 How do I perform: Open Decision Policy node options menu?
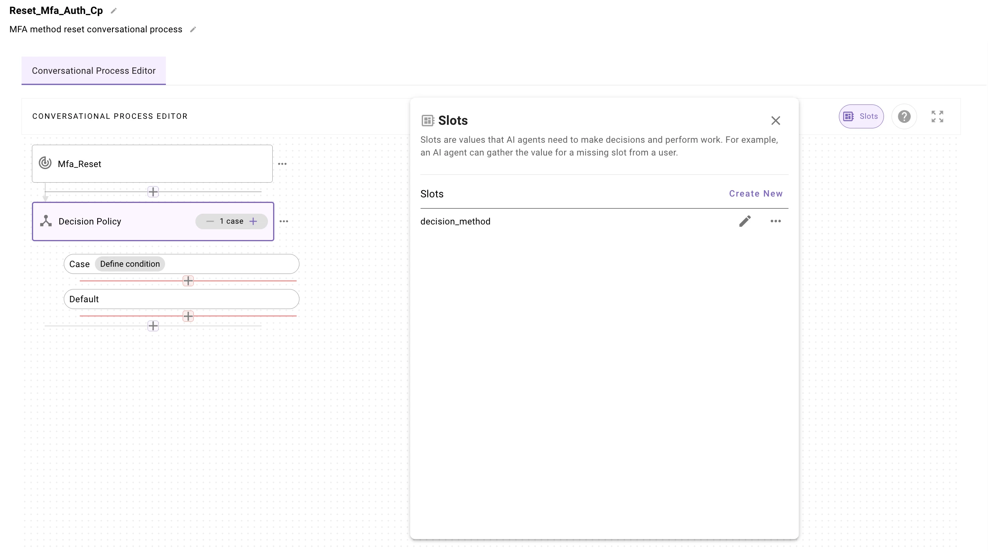pos(283,221)
